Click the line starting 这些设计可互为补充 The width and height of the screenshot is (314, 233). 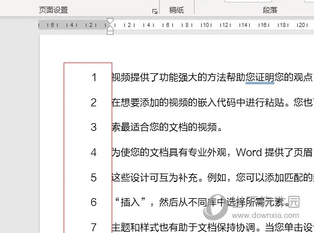[x=213, y=178]
